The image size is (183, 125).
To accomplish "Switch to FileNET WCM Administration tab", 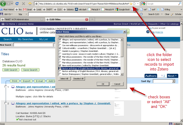I will (22, 19).
